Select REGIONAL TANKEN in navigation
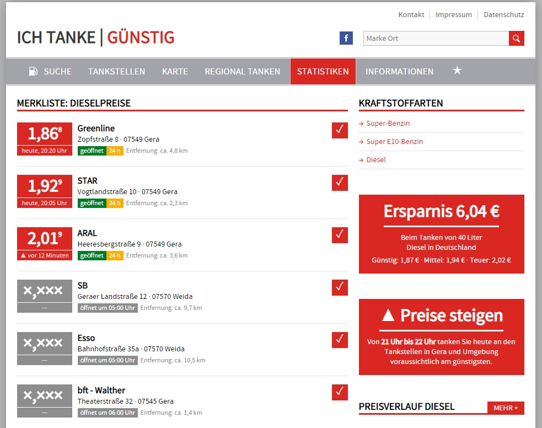This screenshot has width=542, height=428. click(x=242, y=72)
